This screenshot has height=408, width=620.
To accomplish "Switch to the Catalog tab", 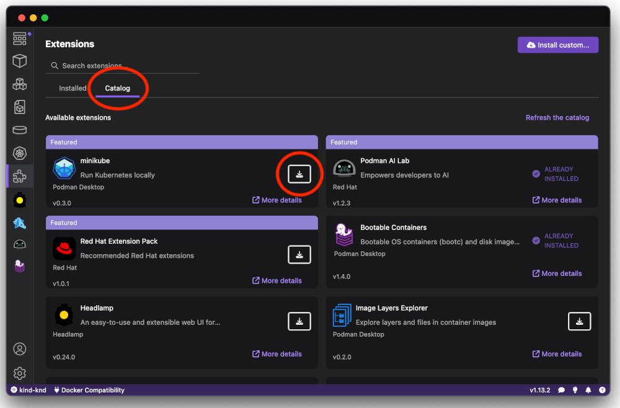I will tap(117, 88).
